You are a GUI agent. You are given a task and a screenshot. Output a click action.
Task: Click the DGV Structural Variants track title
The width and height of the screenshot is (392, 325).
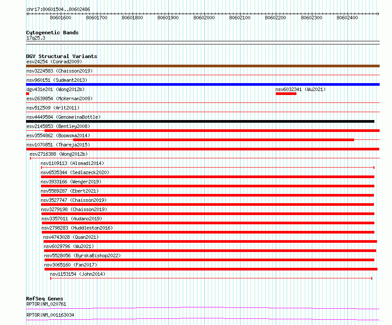click(x=62, y=56)
